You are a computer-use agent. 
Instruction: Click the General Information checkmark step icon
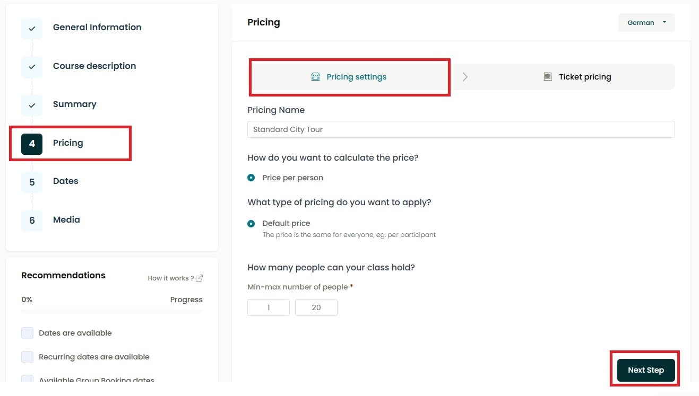click(x=32, y=28)
